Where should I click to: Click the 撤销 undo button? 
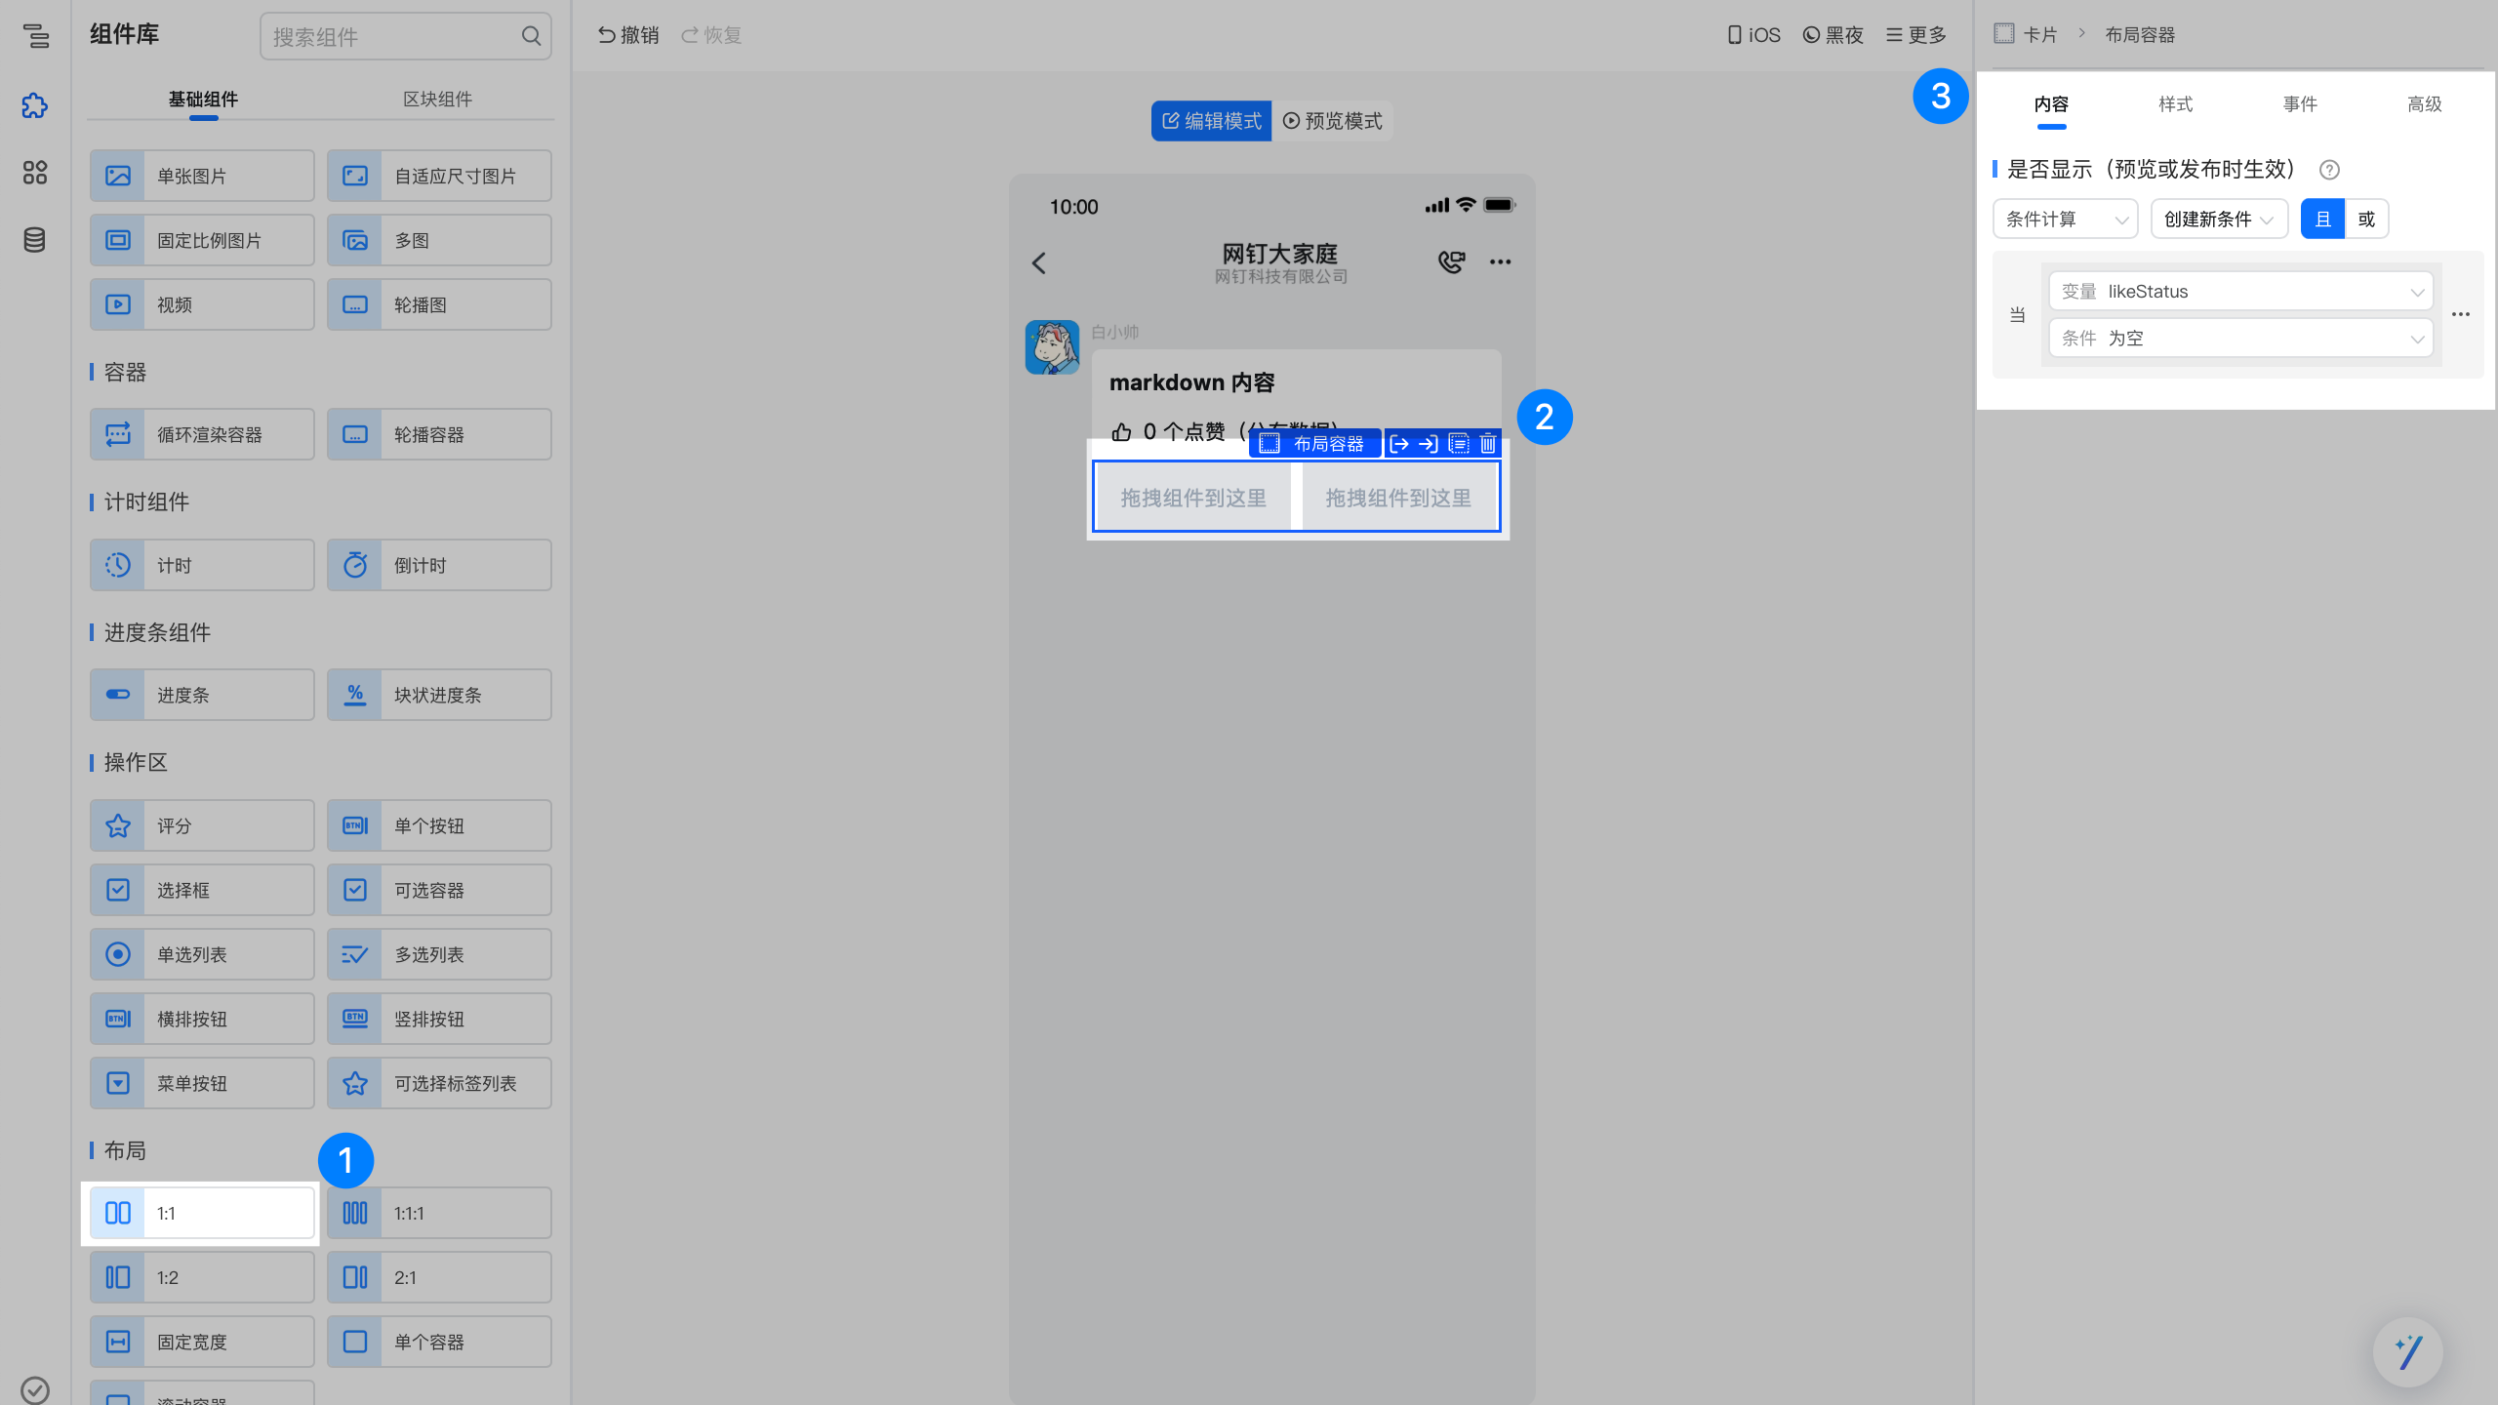coord(627,35)
